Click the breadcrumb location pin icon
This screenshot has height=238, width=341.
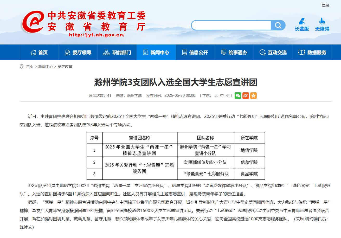(22, 67)
